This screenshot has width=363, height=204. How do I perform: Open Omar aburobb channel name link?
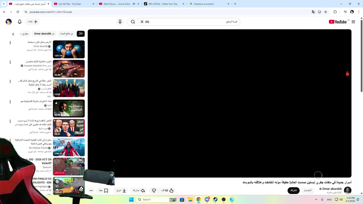coord(332,189)
